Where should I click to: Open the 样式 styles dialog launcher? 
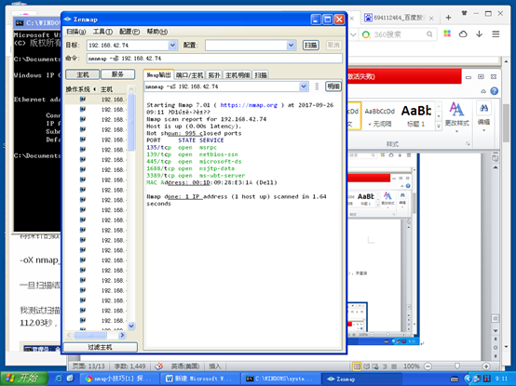468,144
